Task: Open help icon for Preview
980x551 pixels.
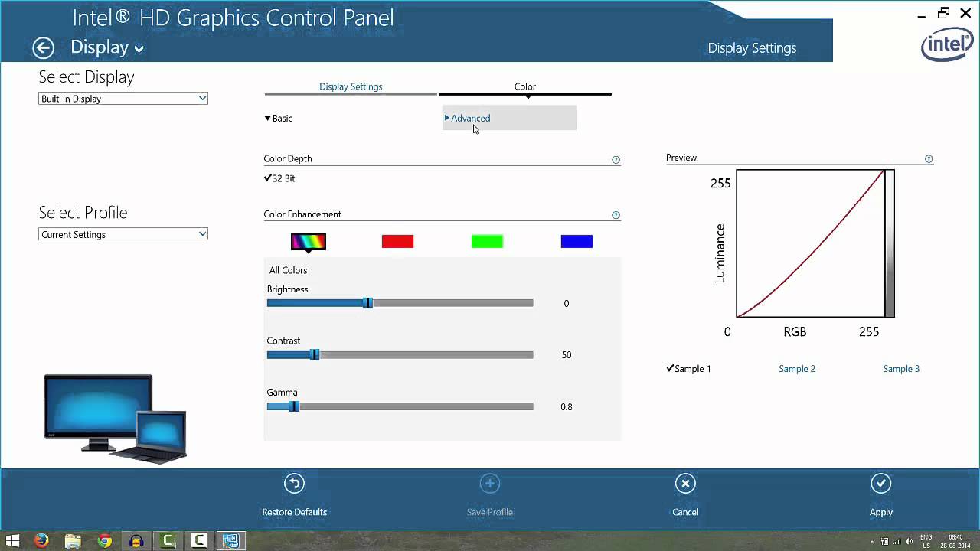Action: tap(929, 159)
